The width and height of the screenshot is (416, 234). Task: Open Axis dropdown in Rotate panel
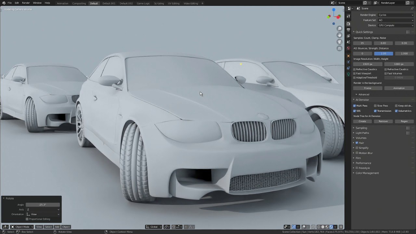(x=43, y=210)
